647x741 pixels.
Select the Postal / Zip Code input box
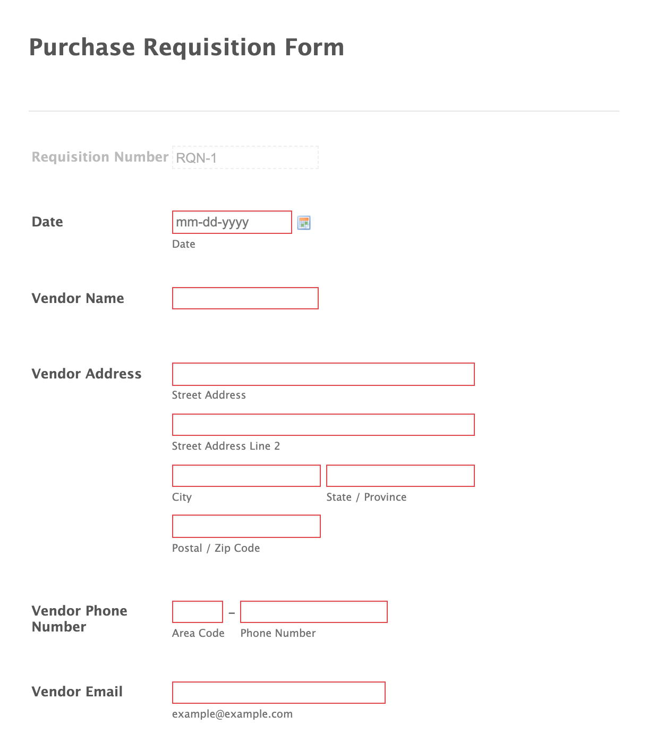pyautogui.click(x=246, y=526)
